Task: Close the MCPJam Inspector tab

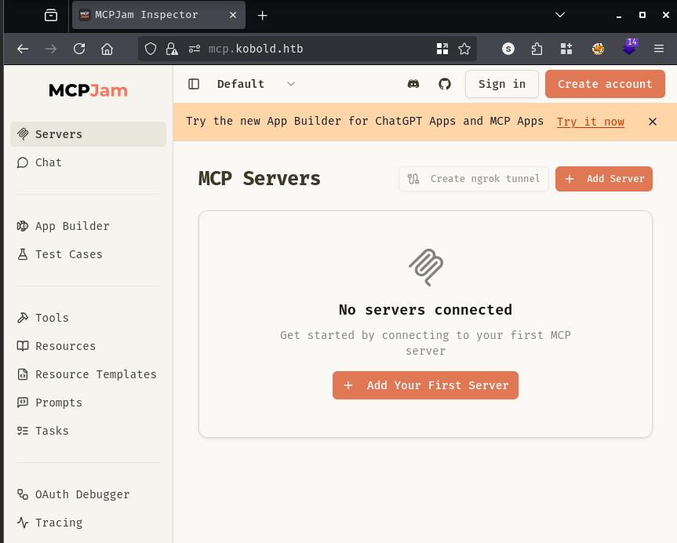Action: click(233, 15)
